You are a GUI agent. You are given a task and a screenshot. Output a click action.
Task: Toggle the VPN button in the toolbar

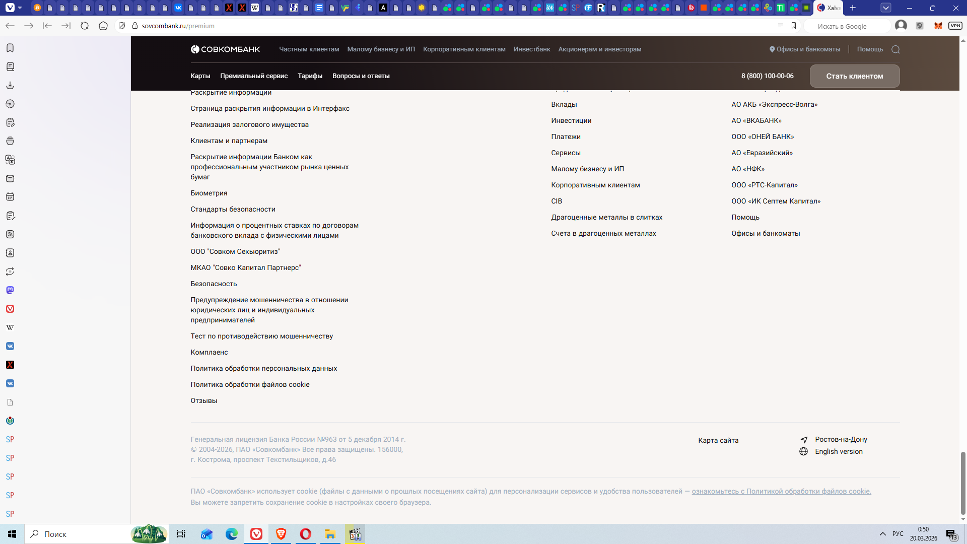pos(955,26)
